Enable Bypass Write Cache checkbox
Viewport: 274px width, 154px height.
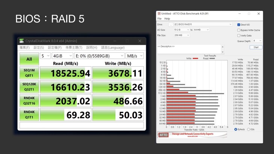pyautogui.click(x=239, y=30)
